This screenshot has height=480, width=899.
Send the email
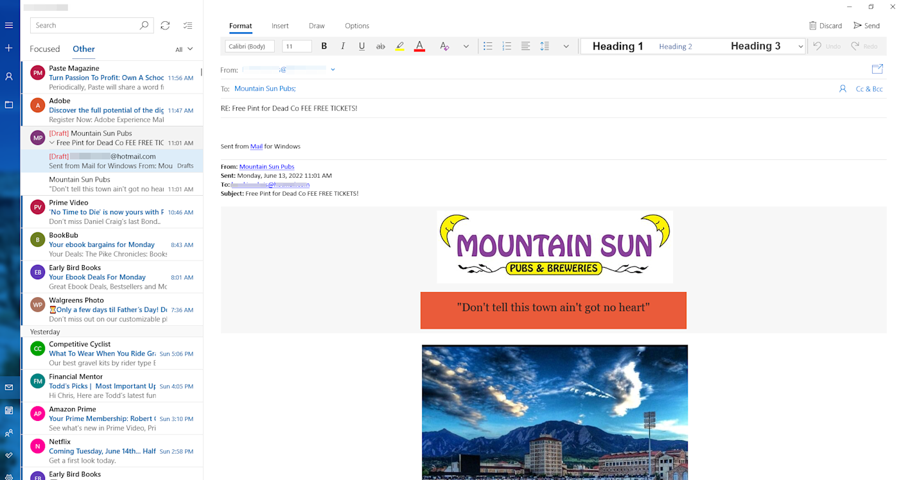tap(867, 26)
